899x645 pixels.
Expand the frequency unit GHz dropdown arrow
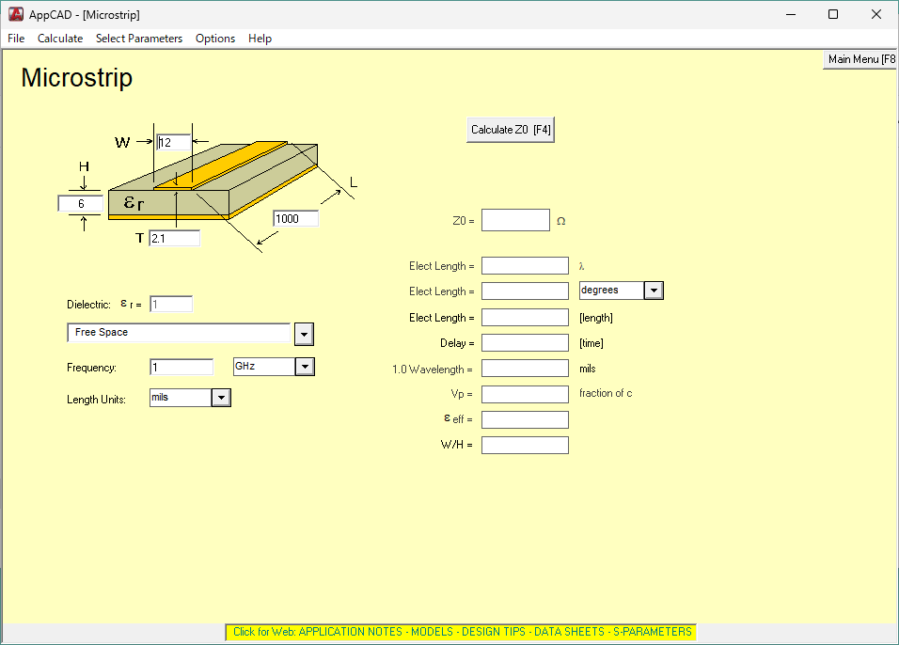pyautogui.click(x=305, y=367)
